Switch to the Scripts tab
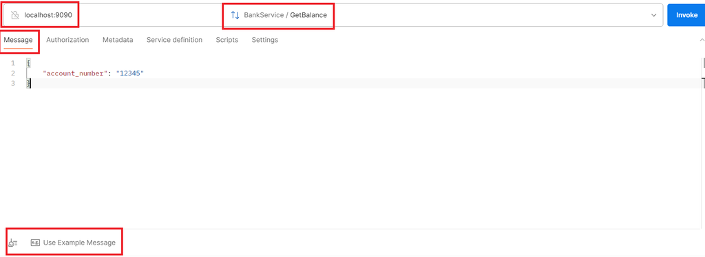Screen dimensions: 705x257 click(227, 40)
